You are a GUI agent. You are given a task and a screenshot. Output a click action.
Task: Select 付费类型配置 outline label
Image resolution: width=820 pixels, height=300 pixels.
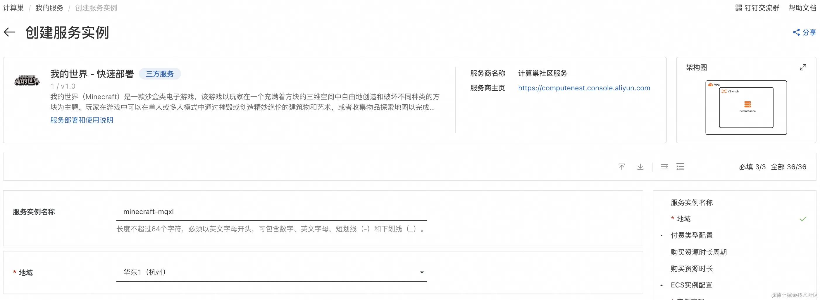click(691, 235)
